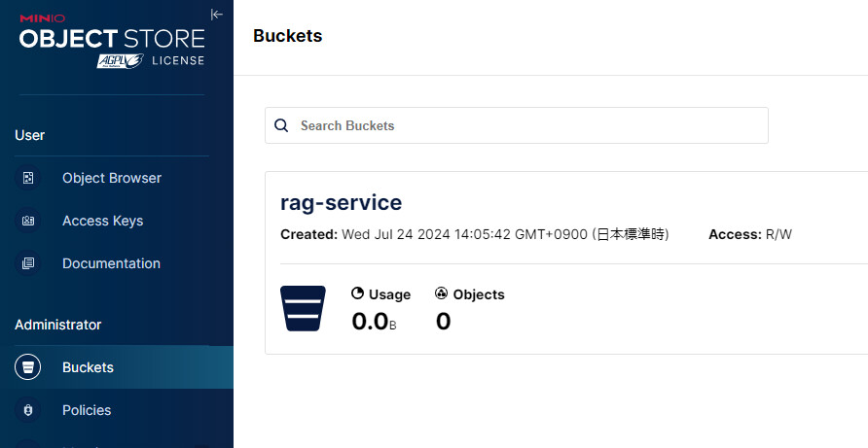Click the Policies shield icon
The height and width of the screenshot is (448, 868).
(28, 410)
